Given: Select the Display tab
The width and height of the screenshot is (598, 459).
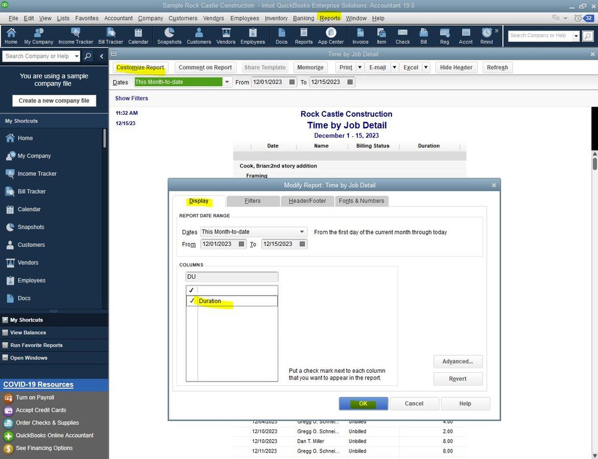Looking at the screenshot, I should (199, 201).
